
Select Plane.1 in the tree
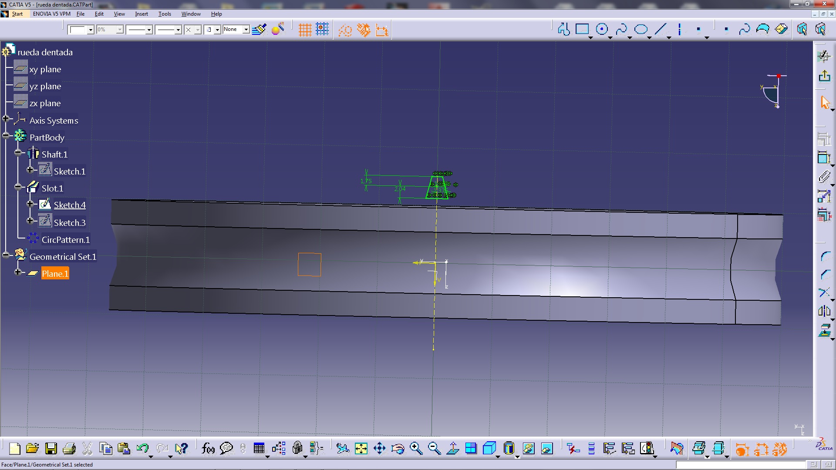(55, 274)
